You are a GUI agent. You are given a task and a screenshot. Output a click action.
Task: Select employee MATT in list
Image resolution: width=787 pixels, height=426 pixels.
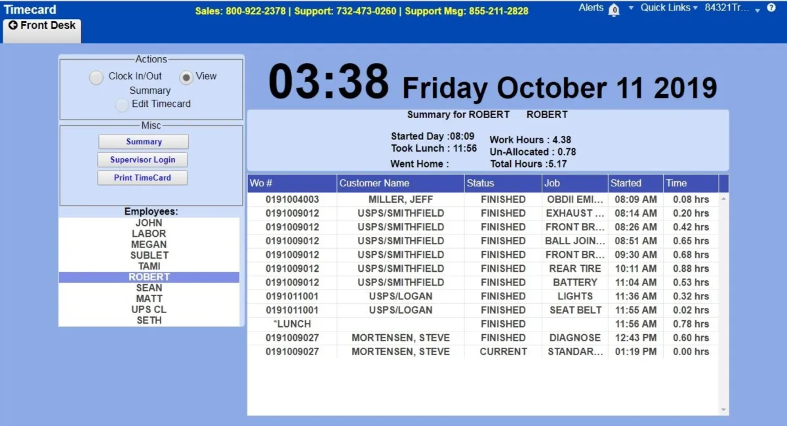tap(149, 299)
